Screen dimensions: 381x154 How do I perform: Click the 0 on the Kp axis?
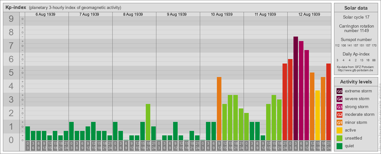11,140
